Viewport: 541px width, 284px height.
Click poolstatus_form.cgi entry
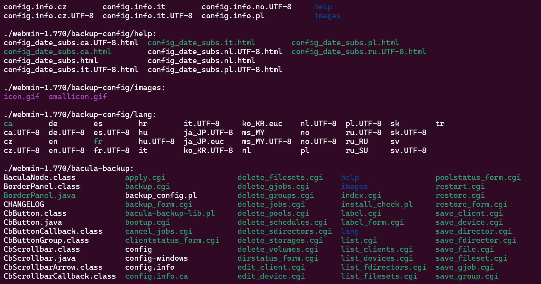coord(478,177)
